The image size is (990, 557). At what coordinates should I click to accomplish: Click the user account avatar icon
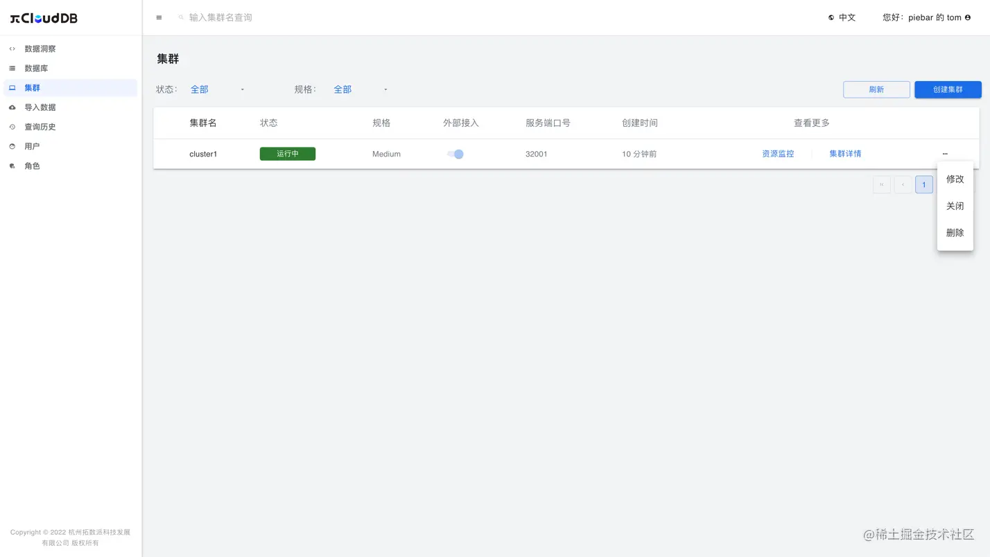[x=968, y=17]
